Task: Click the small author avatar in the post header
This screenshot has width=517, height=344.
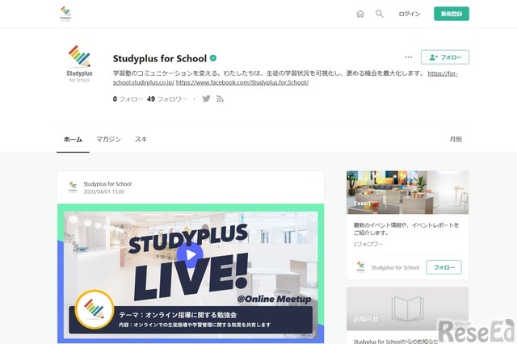Action: pos(74,187)
